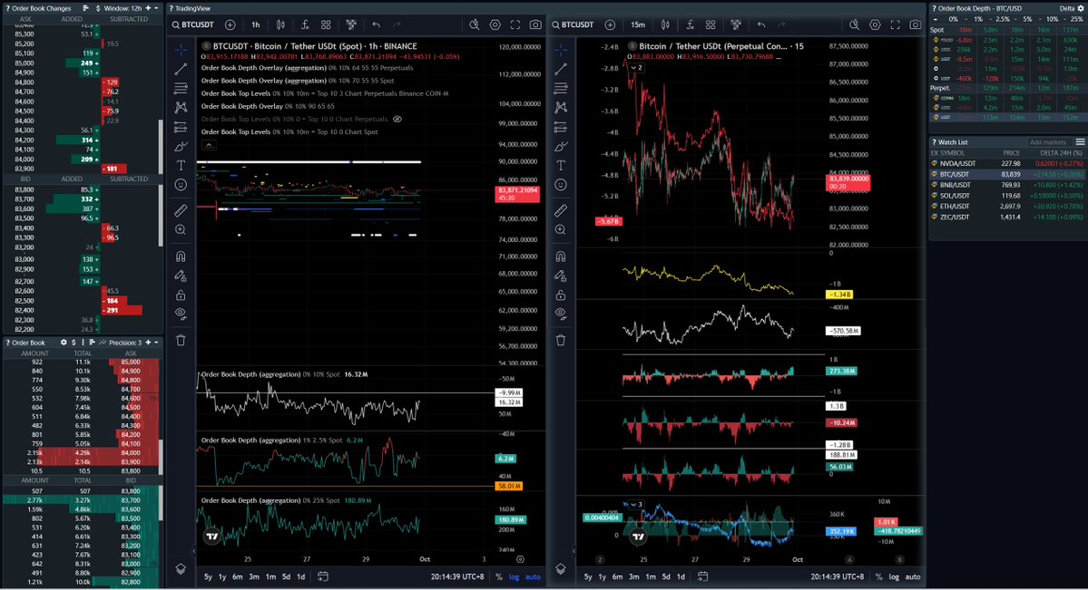Open the 15m interval dropdown
1088x590 pixels.
point(638,25)
